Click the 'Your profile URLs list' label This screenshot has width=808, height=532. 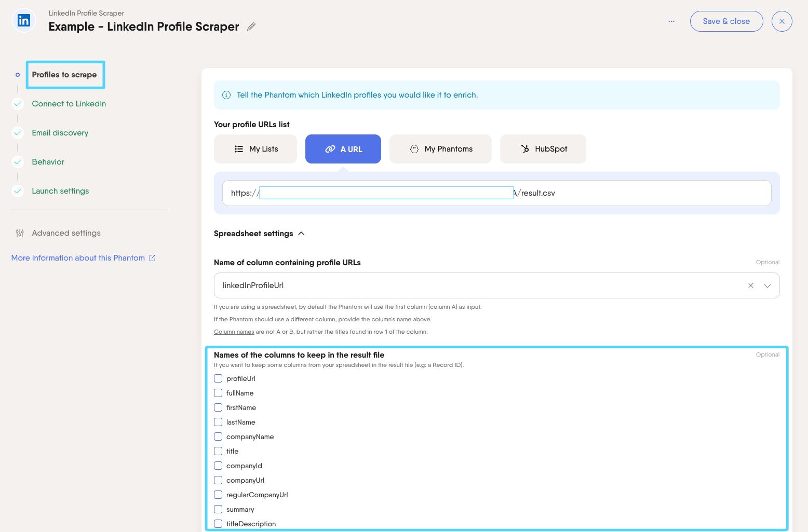coord(252,125)
